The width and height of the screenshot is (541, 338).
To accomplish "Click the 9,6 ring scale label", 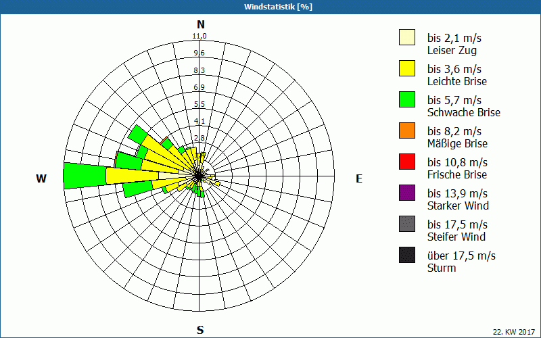I will pyautogui.click(x=199, y=53).
